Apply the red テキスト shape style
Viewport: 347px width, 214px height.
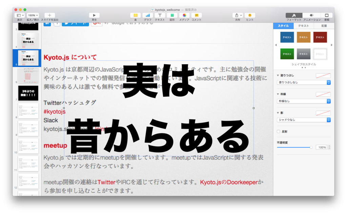pos(320,37)
